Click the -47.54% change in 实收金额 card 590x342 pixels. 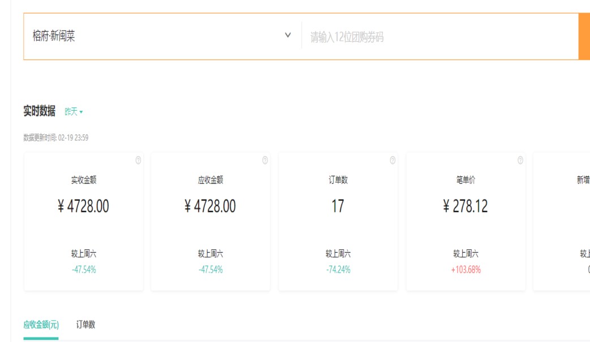[84, 270]
